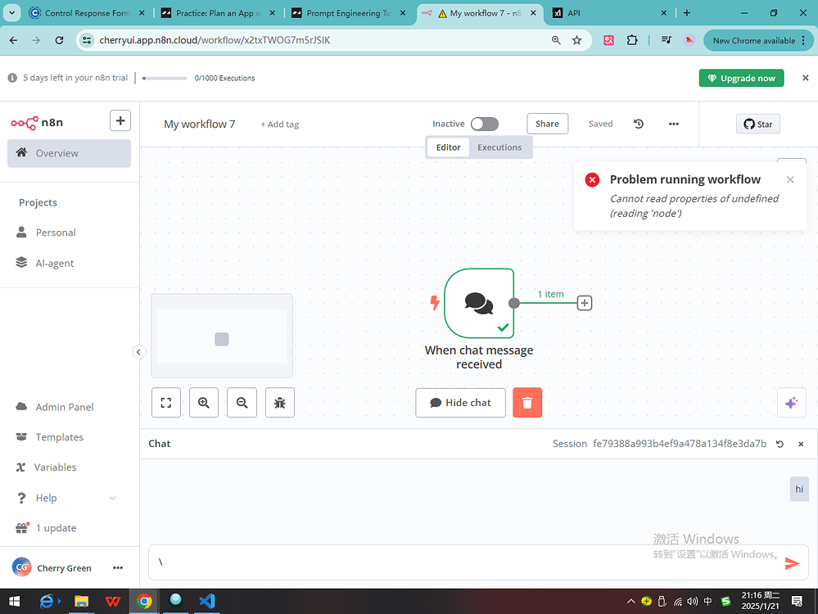Reset the chat session
Image resolution: width=818 pixels, height=614 pixels.
(x=779, y=444)
